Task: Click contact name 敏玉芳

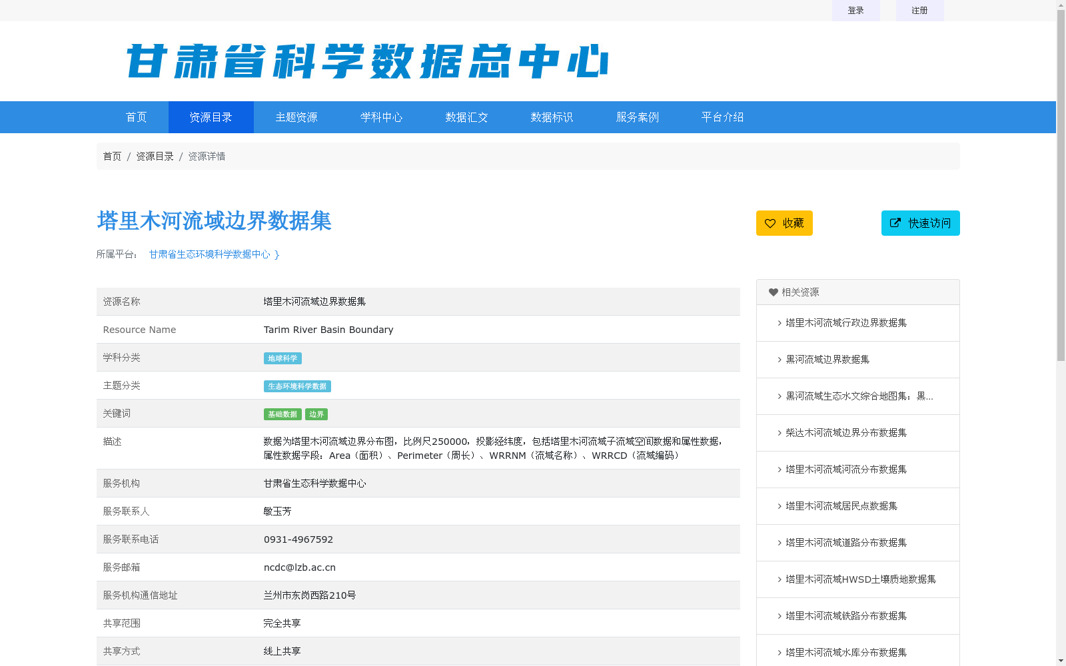Action: [278, 511]
